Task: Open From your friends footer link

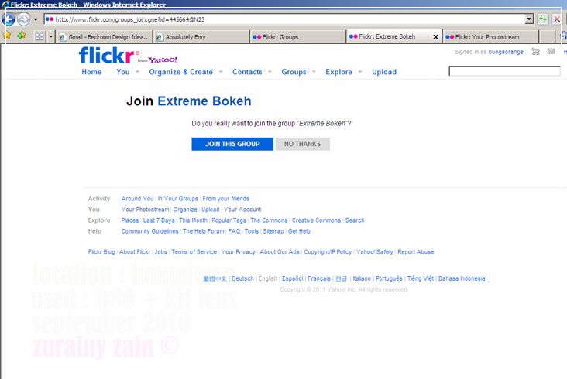Action: pyautogui.click(x=226, y=199)
